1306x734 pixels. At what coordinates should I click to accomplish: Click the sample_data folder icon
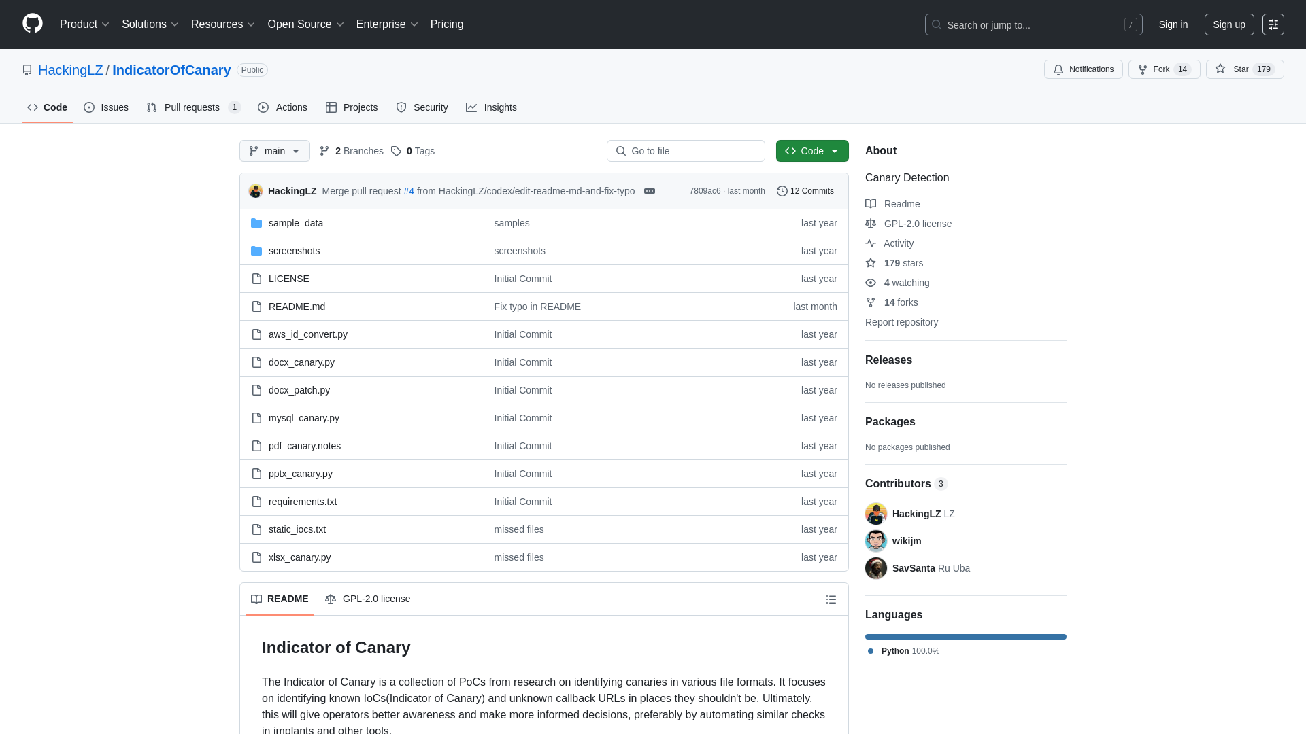pyautogui.click(x=256, y=223)
